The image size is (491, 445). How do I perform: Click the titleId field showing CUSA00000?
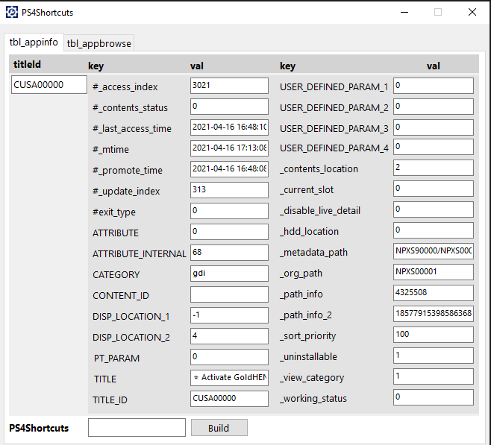tap(49, 84)
